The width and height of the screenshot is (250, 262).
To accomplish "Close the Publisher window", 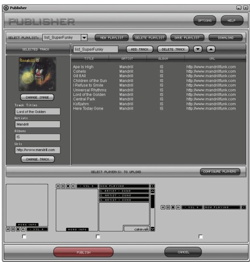I will (x=246, y=8).
